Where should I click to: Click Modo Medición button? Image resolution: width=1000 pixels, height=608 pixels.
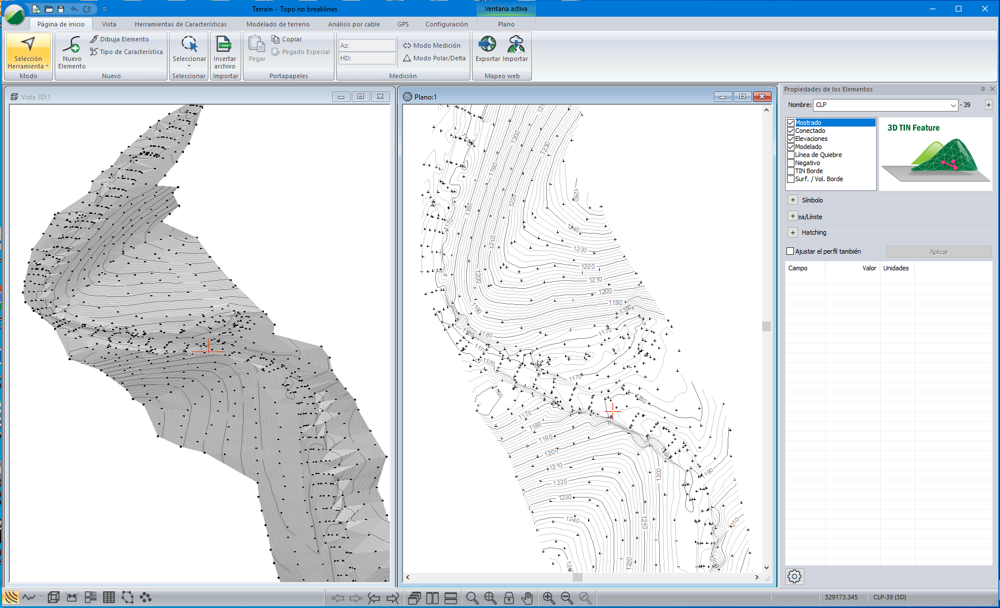(431, 45)
